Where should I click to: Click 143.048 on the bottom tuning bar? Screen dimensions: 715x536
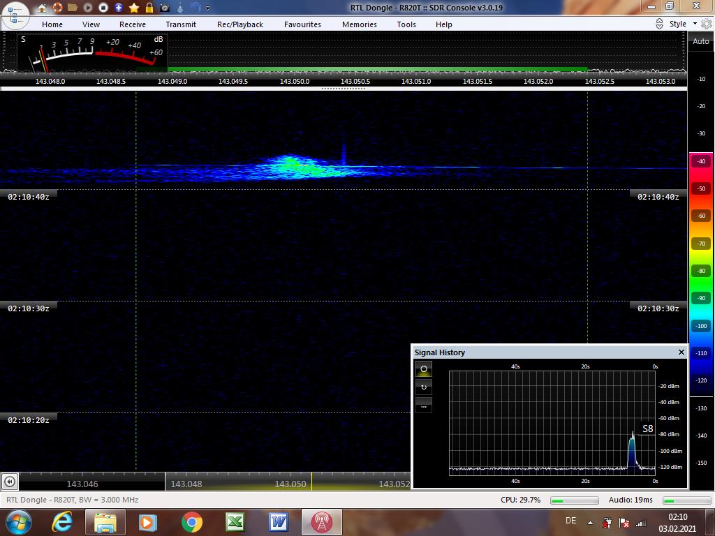click(x=186, y=484)
